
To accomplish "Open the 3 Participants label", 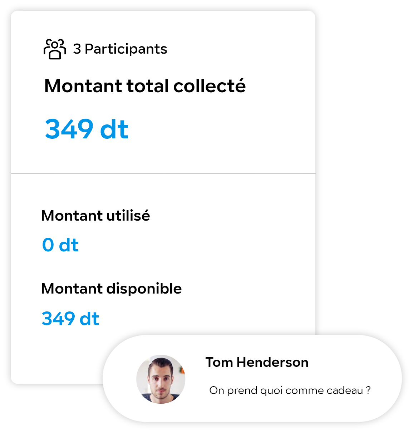I will [120, 49].
